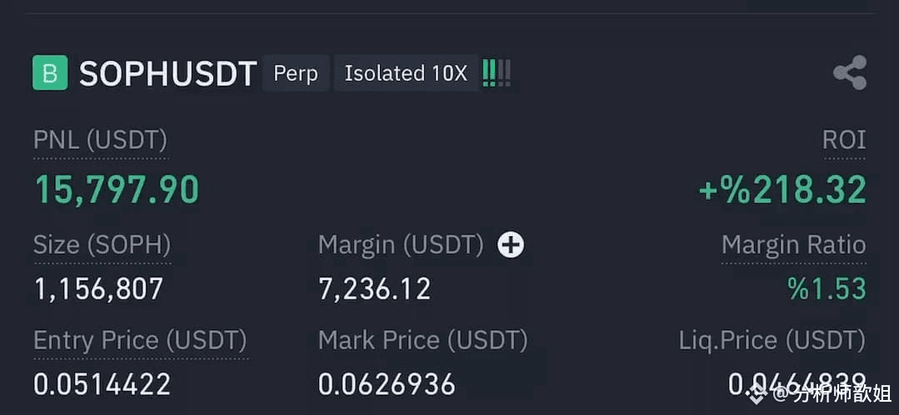Tap Mark Price (USDT) label

pyautogui.click(x=422, y=341)
